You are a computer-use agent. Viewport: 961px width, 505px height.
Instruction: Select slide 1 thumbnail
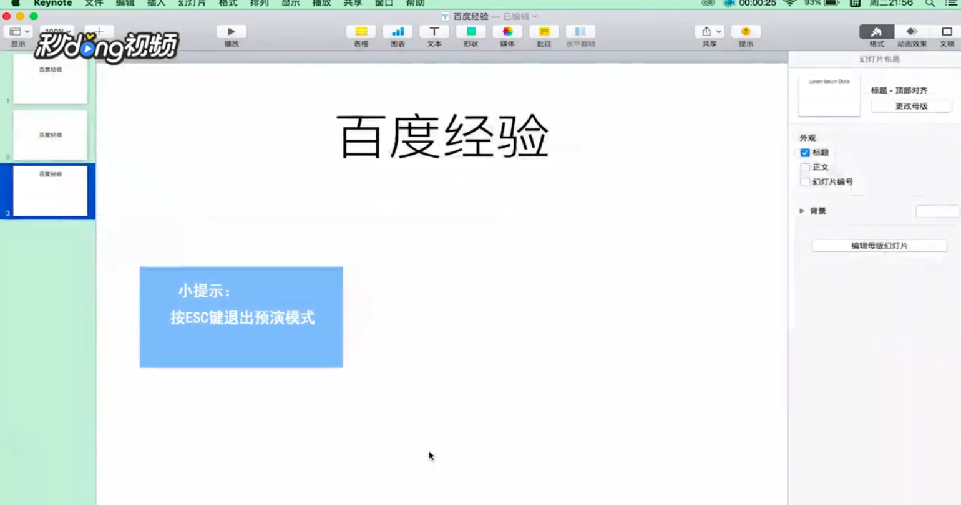tap(51, 79)
